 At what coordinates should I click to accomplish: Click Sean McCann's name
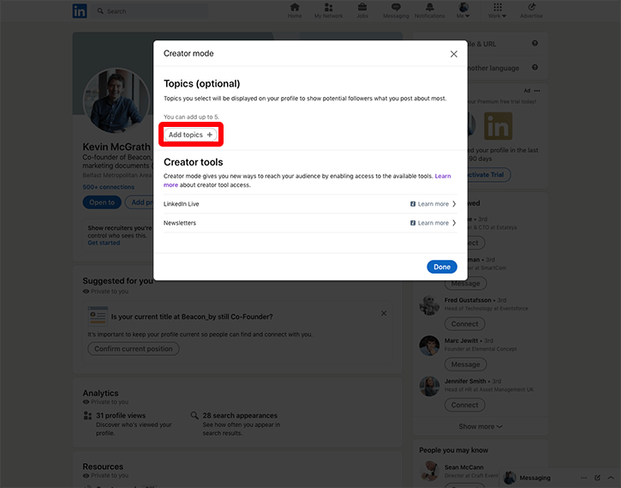463,467
